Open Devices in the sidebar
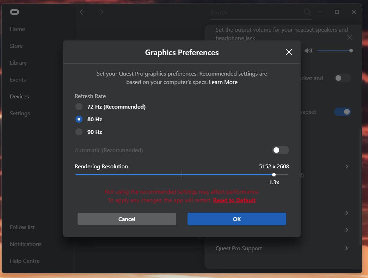This screenshot has height=278, width=368. (19, 96)
